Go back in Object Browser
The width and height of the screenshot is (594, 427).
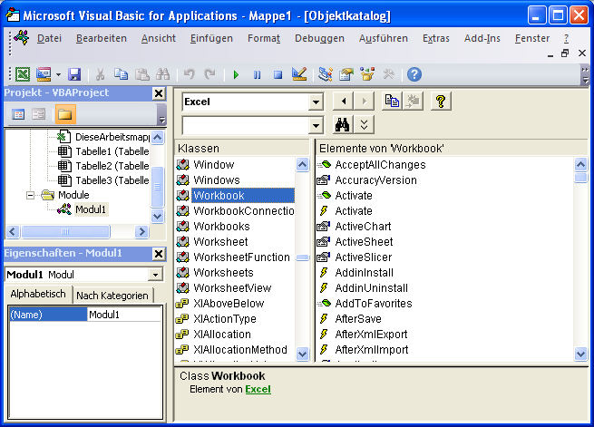[344, 102]
